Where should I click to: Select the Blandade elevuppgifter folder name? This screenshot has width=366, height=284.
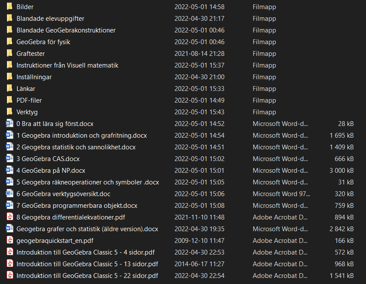click(50, 19)
